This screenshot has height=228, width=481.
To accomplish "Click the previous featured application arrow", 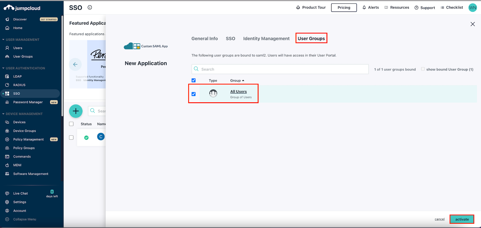I will click(75, 64).
